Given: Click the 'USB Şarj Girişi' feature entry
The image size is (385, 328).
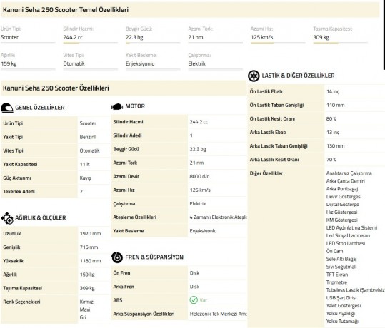Looking at the screenshot, I should coord(341,298).
